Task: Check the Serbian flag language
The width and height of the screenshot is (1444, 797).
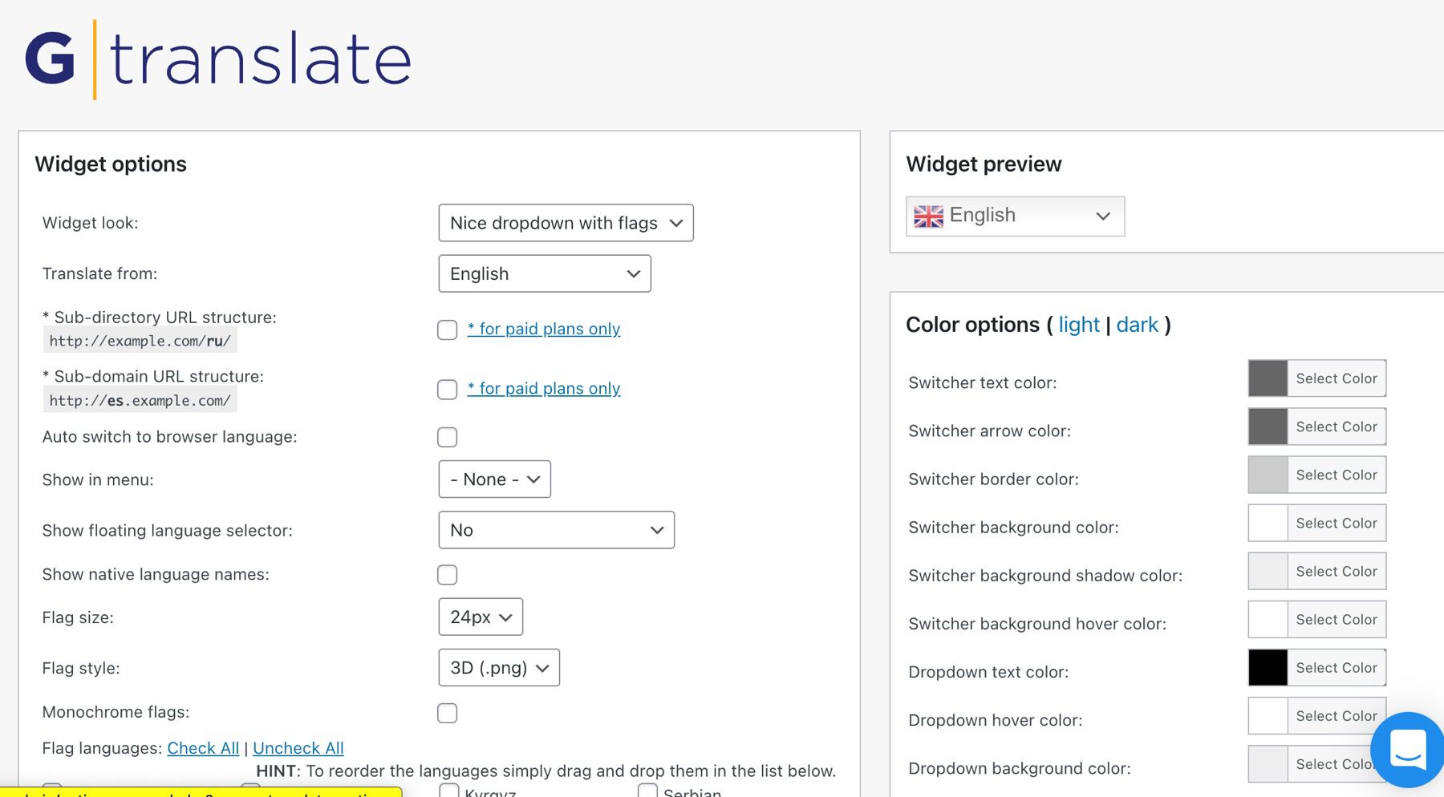Action: 647,792
